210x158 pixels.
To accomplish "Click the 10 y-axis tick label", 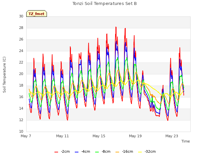I will (x=21, y=132).
